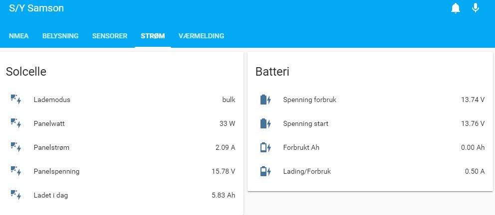
Task: Click the solar icon beside Ladet i dag
Action: (16, 195)
